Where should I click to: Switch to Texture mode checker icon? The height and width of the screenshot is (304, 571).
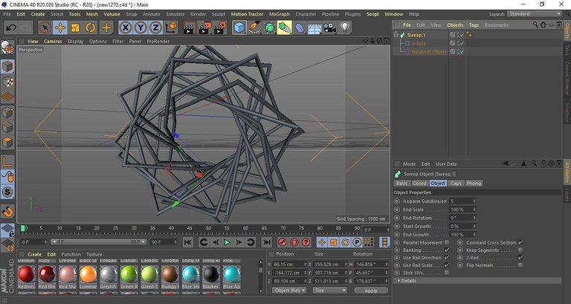7,82
